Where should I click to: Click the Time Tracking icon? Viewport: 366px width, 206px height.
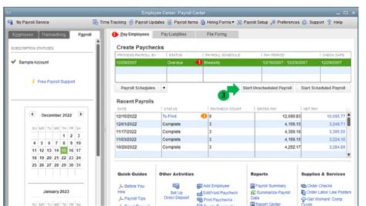[x=95, y=22]
